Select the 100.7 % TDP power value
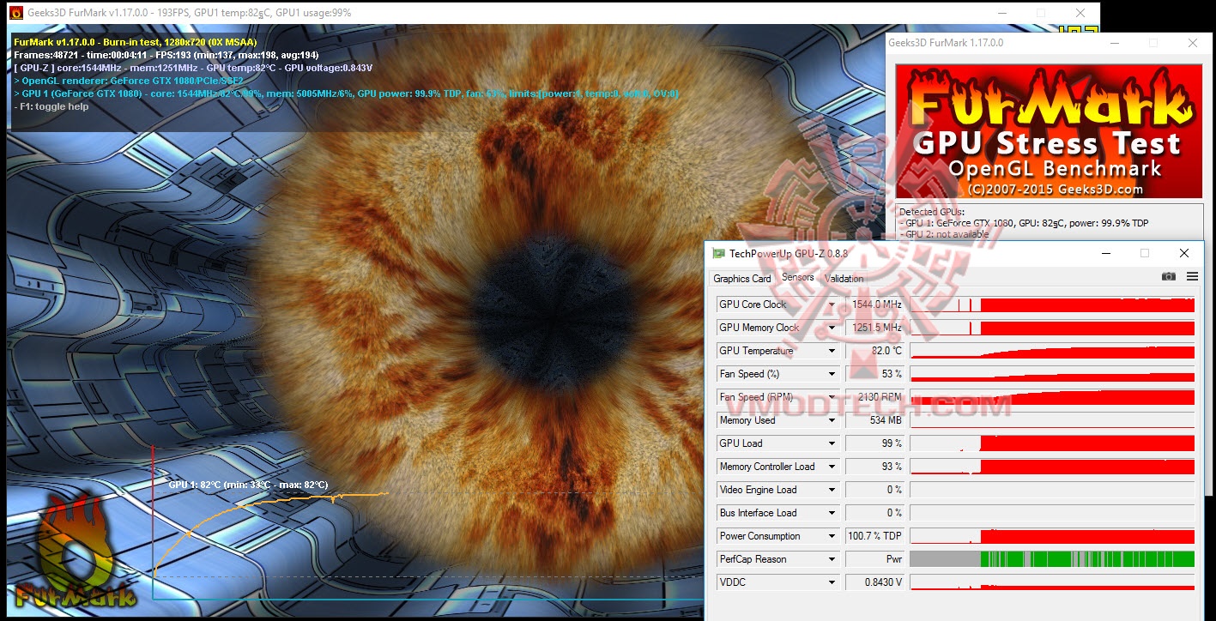 click(x=875, y=536)
